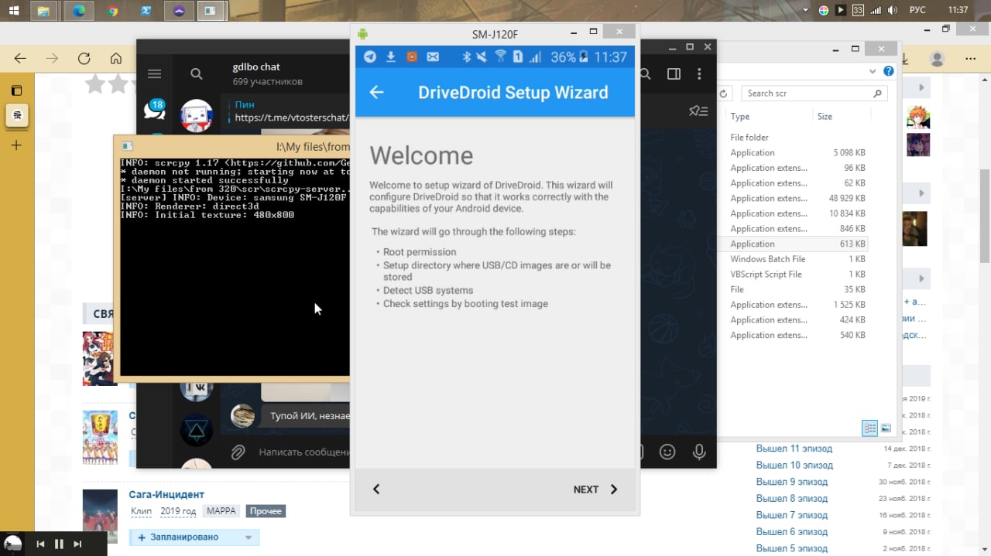Image resolution: width=991 pixels, height=556 pixels.
Task: Open Explorer help icon
Action: point(889,71)
